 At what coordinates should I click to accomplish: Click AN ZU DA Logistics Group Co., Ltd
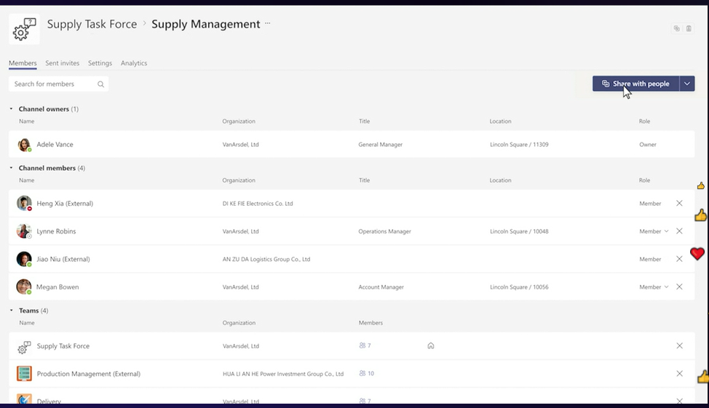[x=266, y=259]
